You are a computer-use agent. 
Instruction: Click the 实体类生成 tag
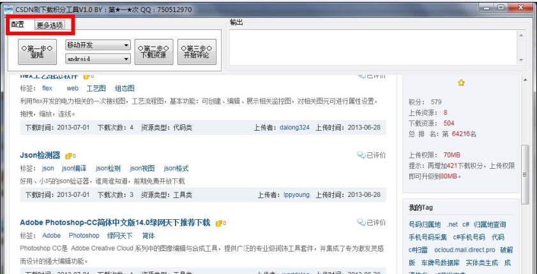coord(482,263)
